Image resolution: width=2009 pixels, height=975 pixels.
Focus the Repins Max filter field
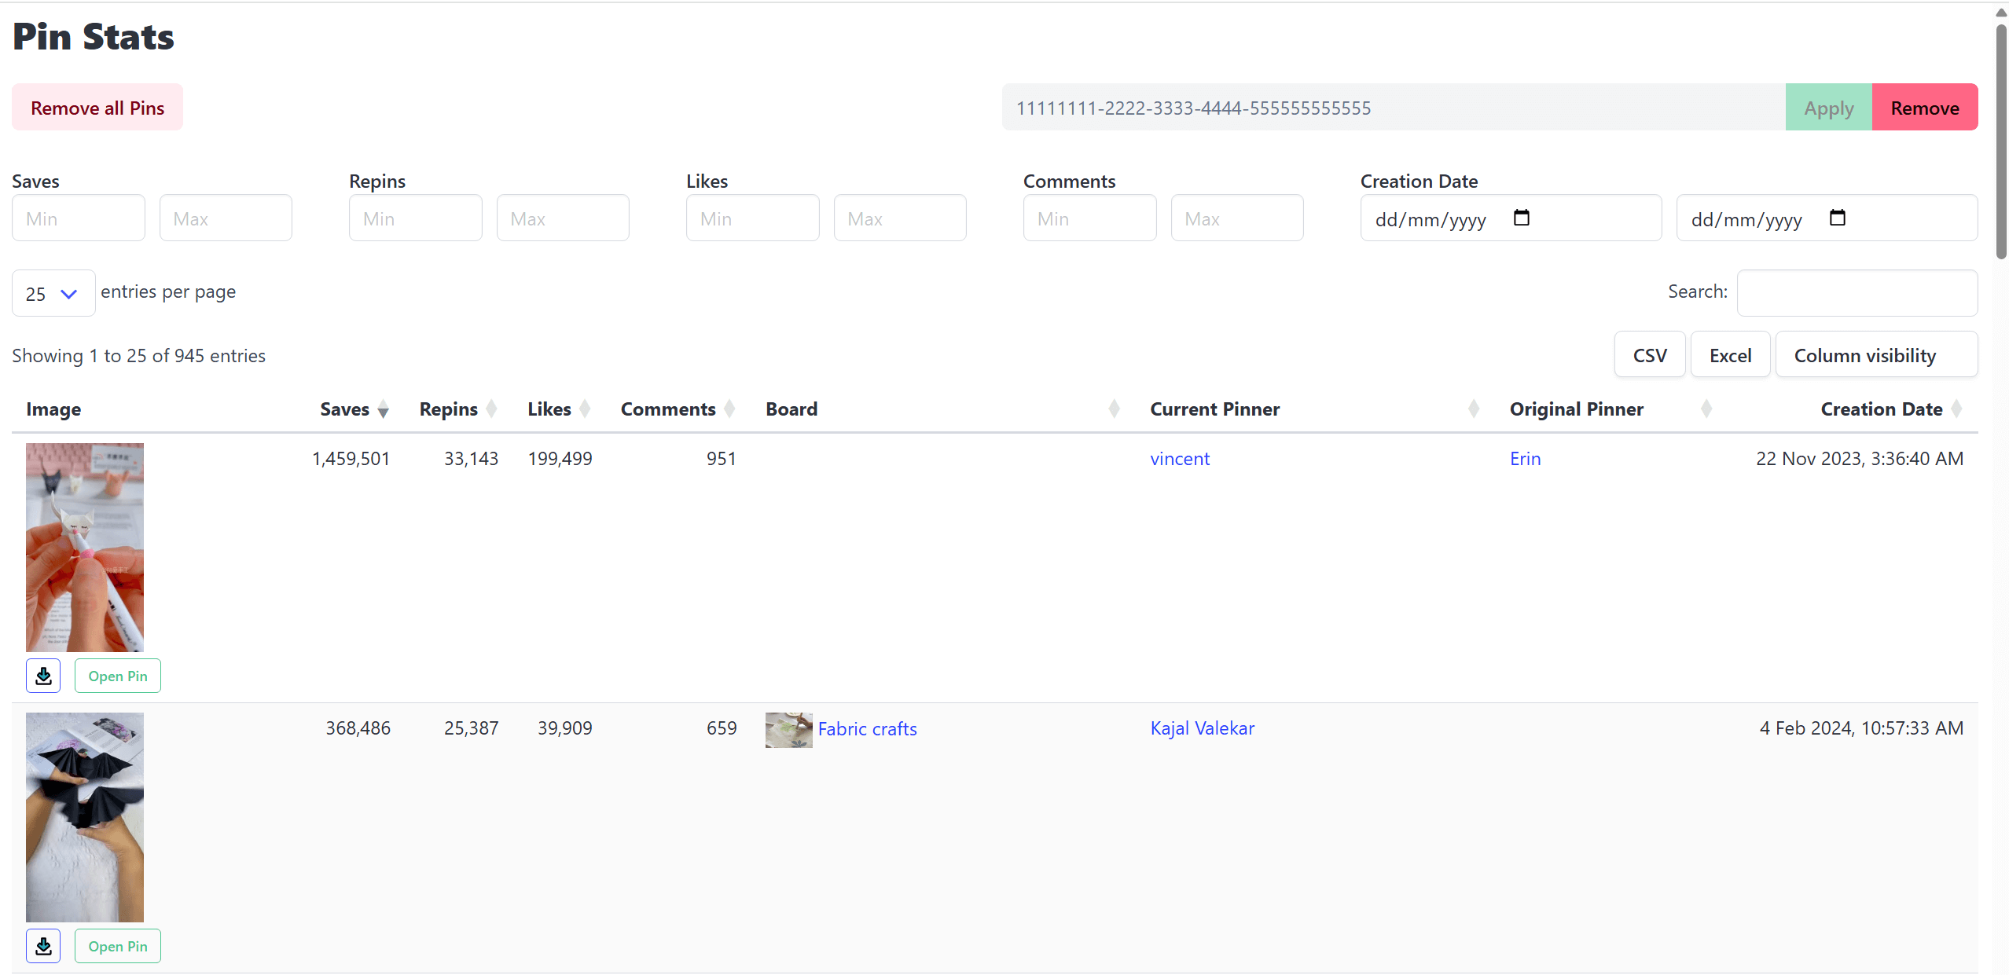click(563, 218)
